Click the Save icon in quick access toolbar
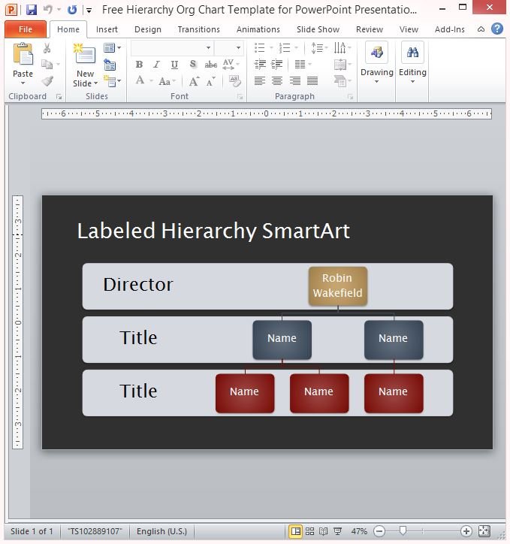 [x=32, y=10]
